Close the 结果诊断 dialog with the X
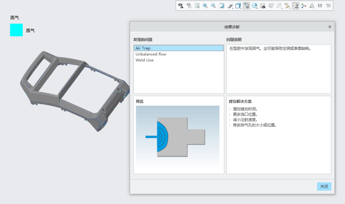 point(330,27)
